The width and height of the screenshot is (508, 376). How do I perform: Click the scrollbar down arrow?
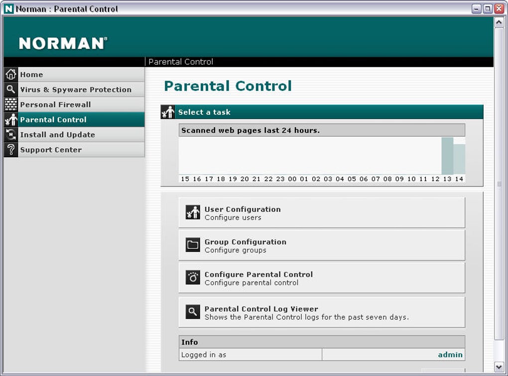click(x=499, y=367)
